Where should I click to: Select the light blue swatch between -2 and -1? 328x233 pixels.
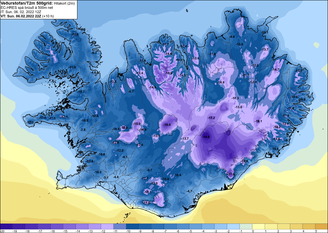pyautogui.click(x=233, y=226)
